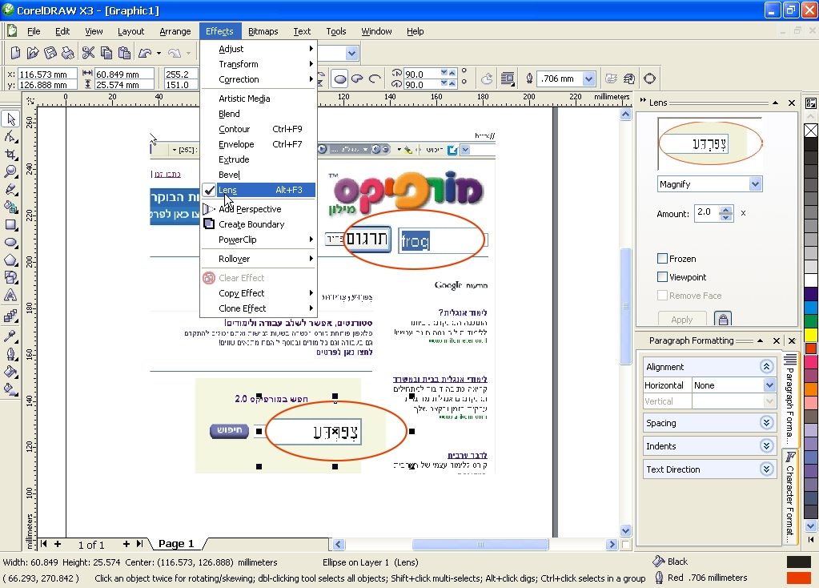Select the Zoom tool
The height and width of the screenshot is (588, 819).
[10, 171]
